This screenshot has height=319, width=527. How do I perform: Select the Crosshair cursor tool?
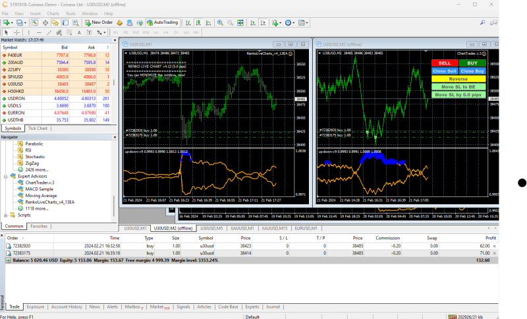point(16,32)
